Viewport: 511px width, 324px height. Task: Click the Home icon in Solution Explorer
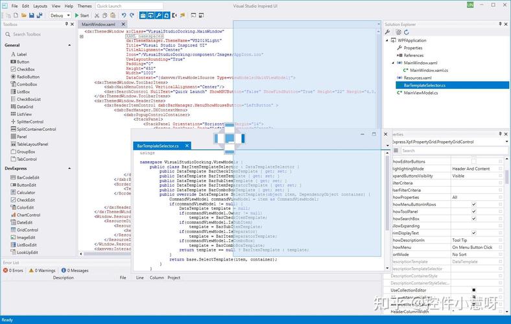pyautogui.click(x=399, y=32)
